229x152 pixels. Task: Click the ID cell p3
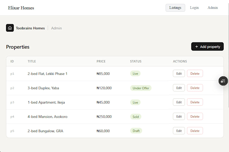[x=12, y=103]
